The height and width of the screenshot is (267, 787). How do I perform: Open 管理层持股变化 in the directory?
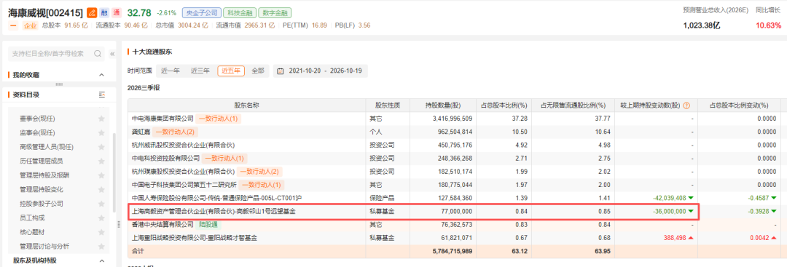41,189
